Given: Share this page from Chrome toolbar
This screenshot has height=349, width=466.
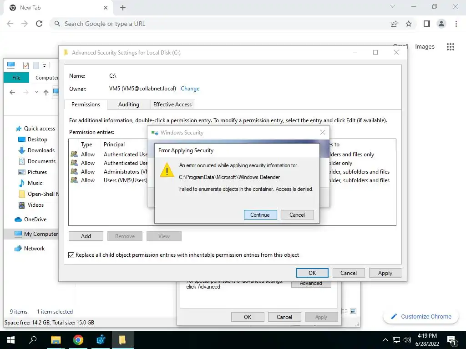Looking at the screenshot, I should coord(394,24).
